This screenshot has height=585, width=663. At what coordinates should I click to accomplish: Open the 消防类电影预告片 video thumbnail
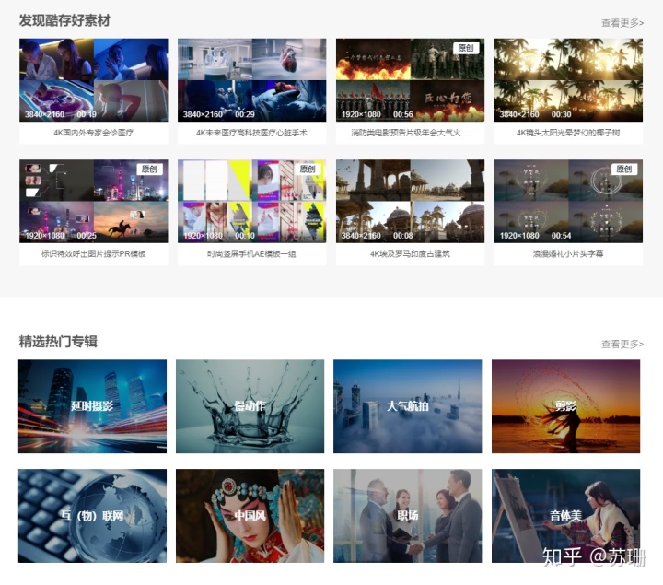410,80
